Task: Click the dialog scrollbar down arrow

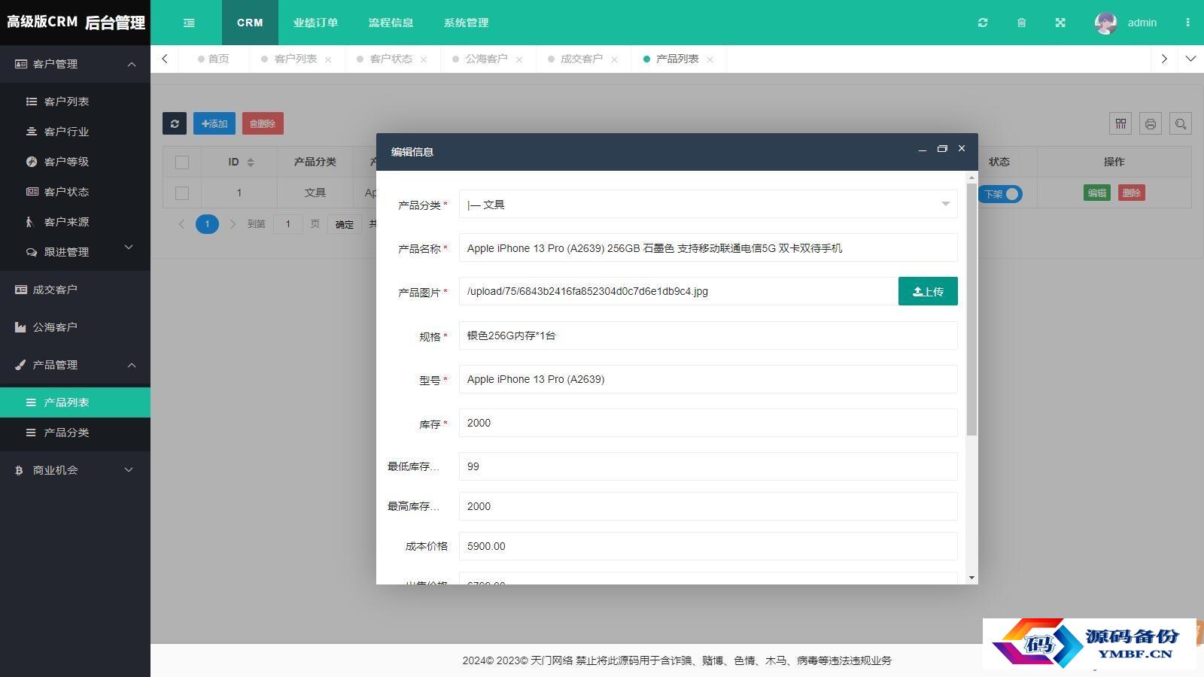Action: pos(971,578)
